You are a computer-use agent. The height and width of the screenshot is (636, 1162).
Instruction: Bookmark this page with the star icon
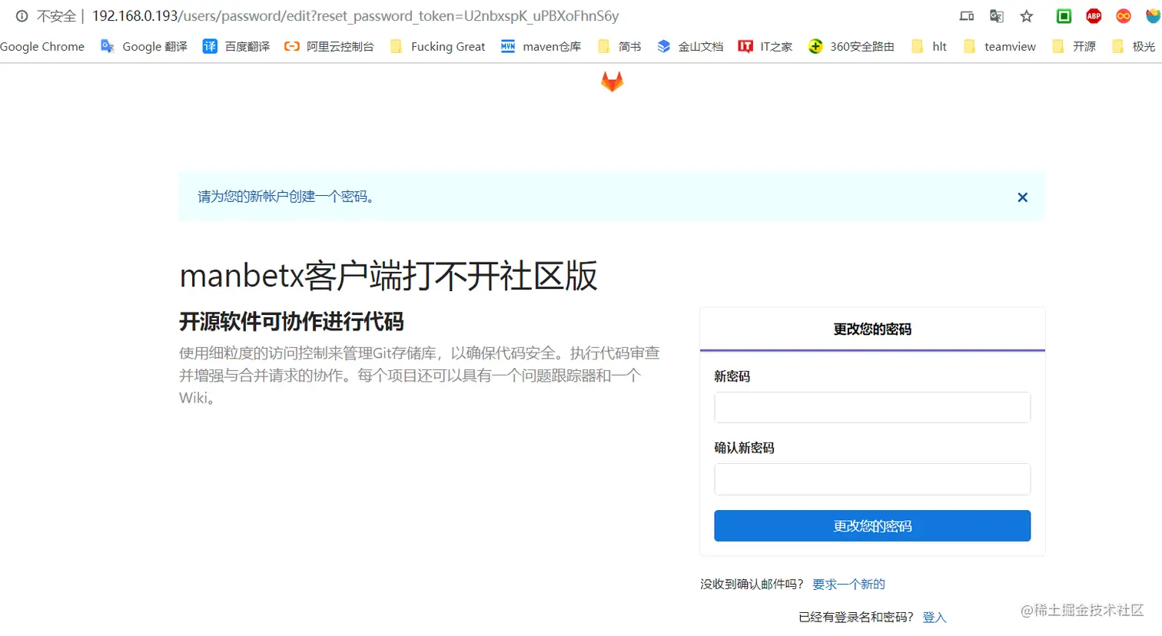click(1027, 16)
